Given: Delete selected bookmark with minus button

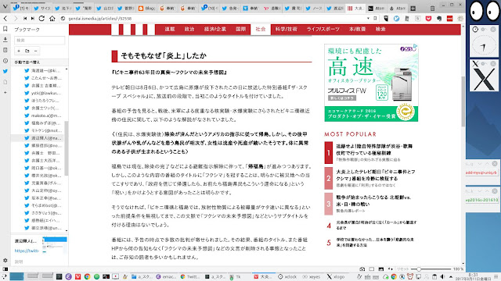Looking at the screenshot, I should [36, 51].
